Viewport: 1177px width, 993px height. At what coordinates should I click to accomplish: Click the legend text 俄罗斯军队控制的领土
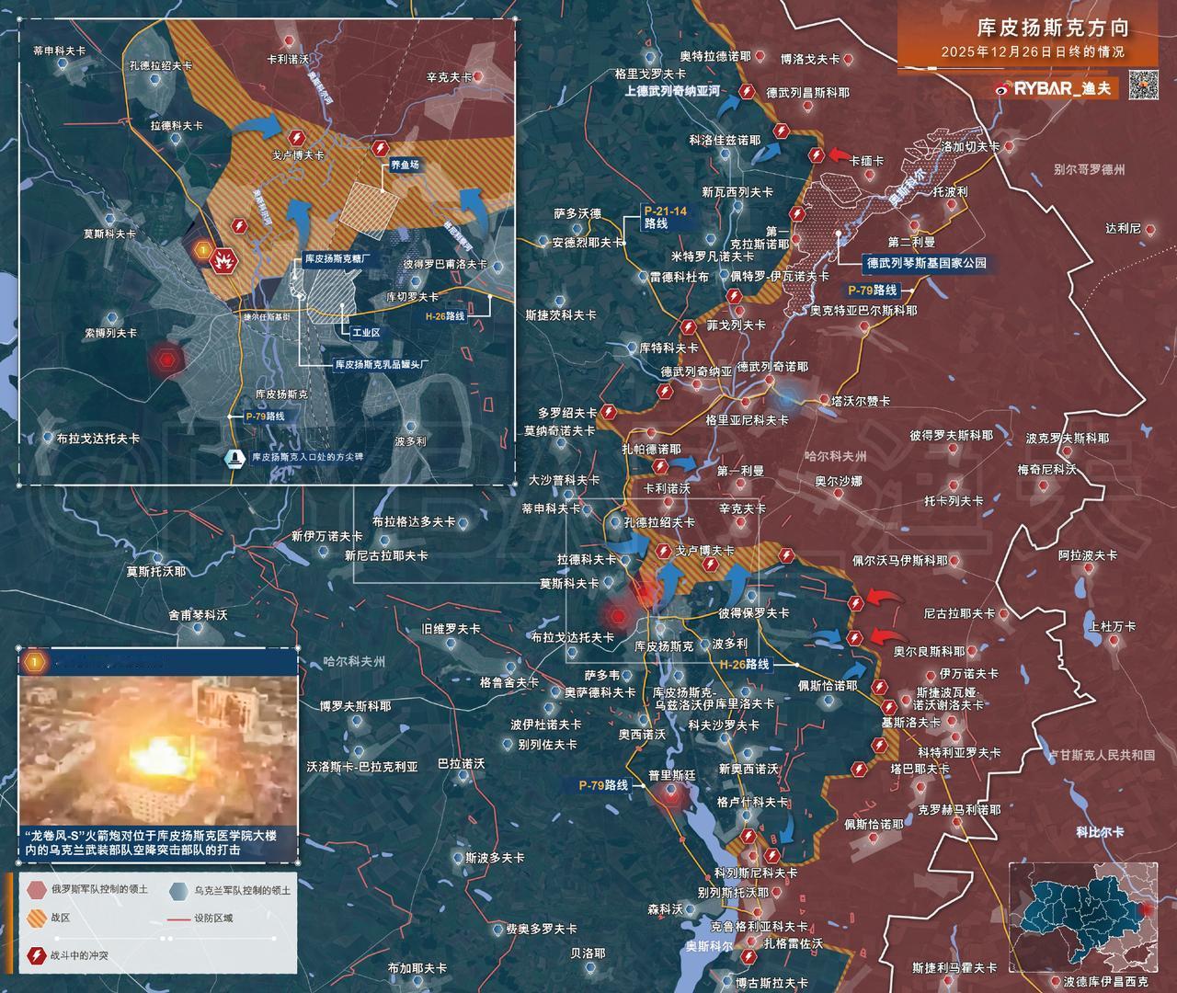pyautogui.click(x=100, y=890)
